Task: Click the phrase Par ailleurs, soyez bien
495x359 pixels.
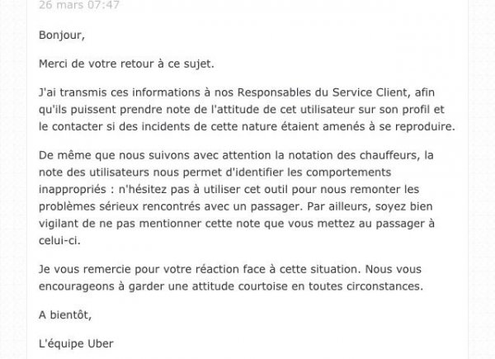Action: [370, 206]
